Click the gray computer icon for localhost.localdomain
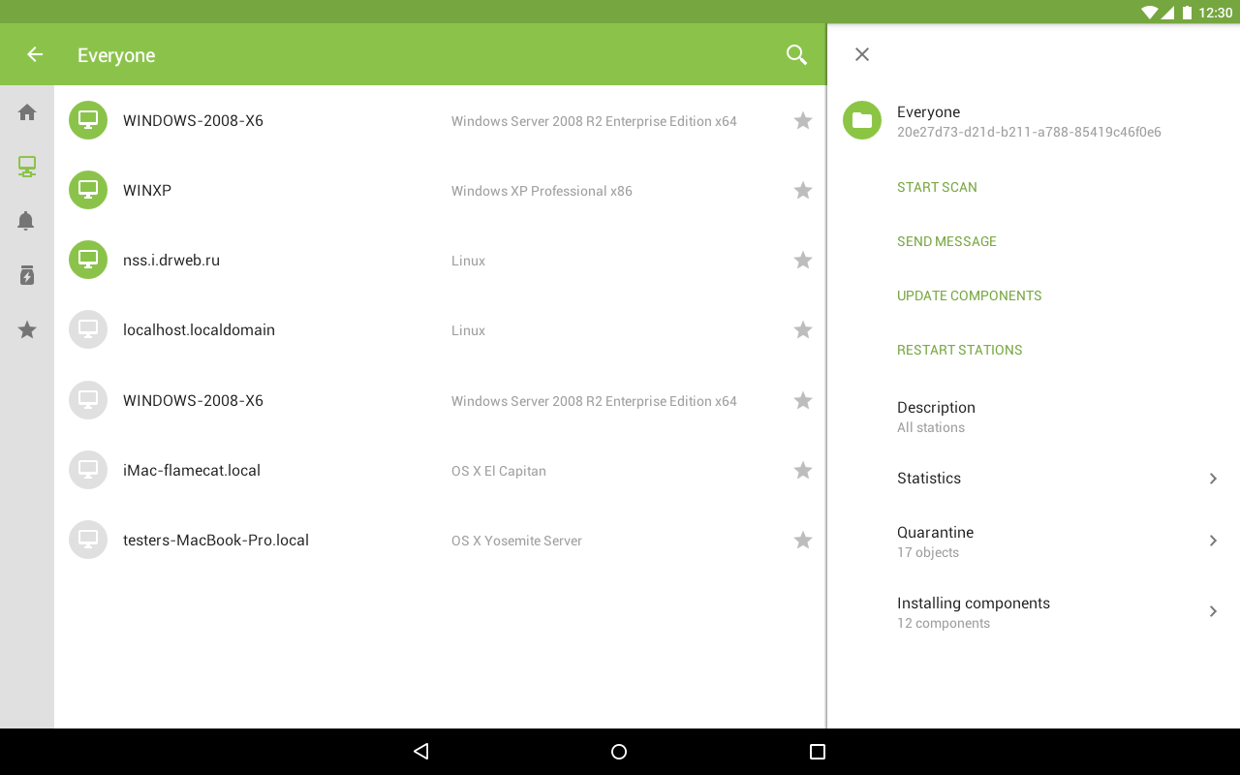This screenshot has width=1240, height=775. click(x=88, y=329)
